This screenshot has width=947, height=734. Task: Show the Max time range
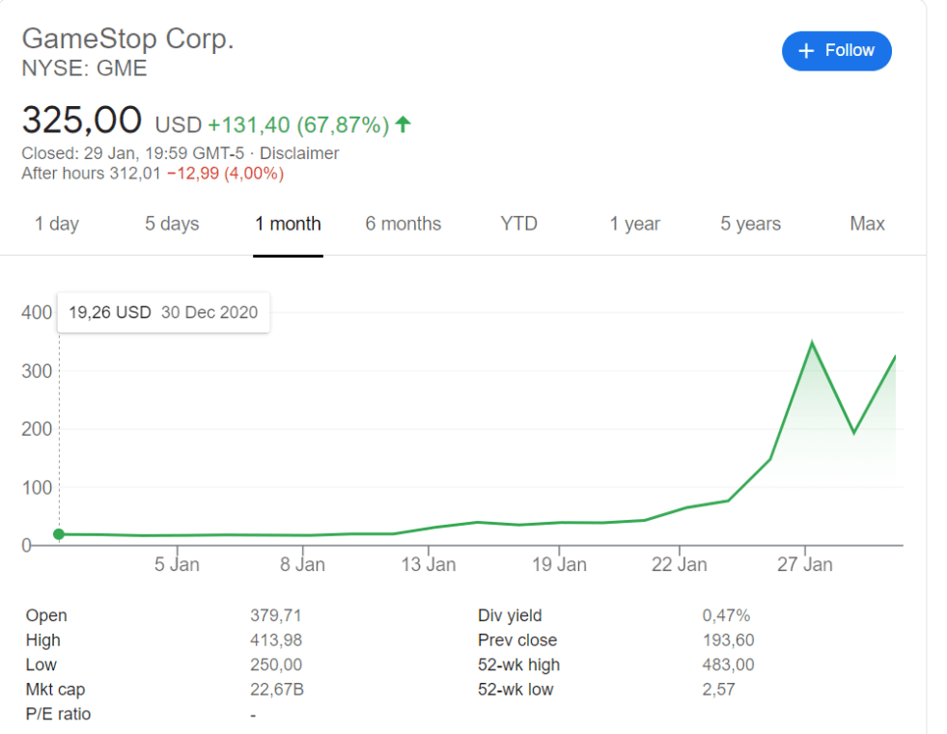coord(867,224)
